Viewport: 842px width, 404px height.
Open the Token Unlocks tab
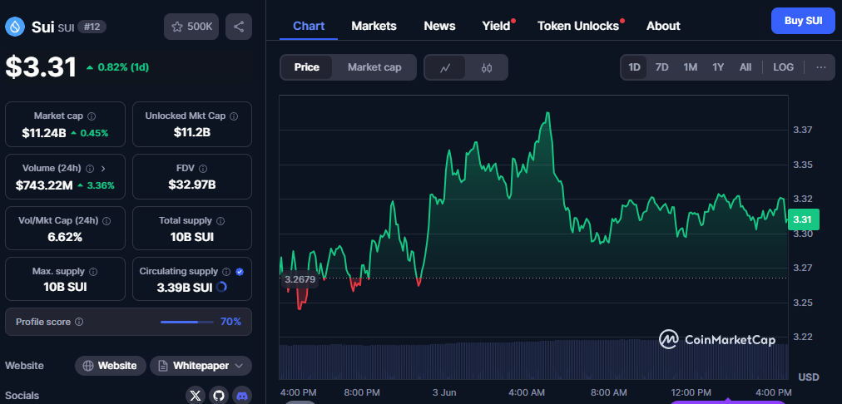tap(578, 26)
